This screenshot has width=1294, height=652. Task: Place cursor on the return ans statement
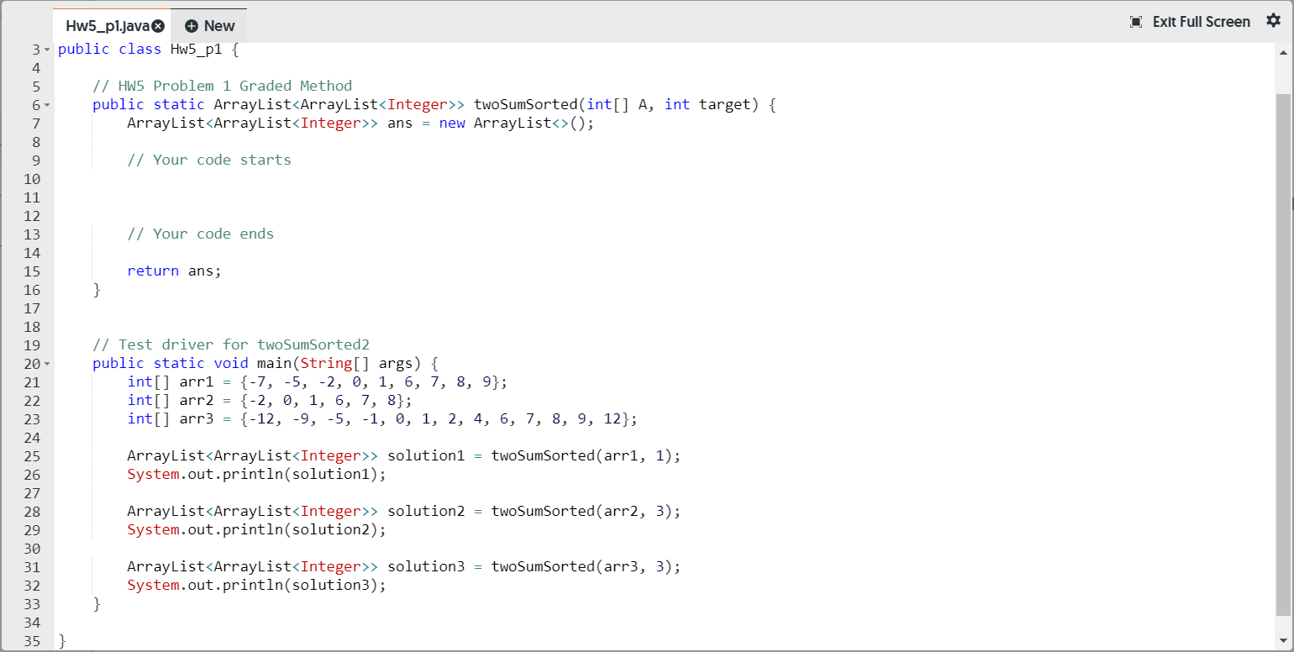174,271
